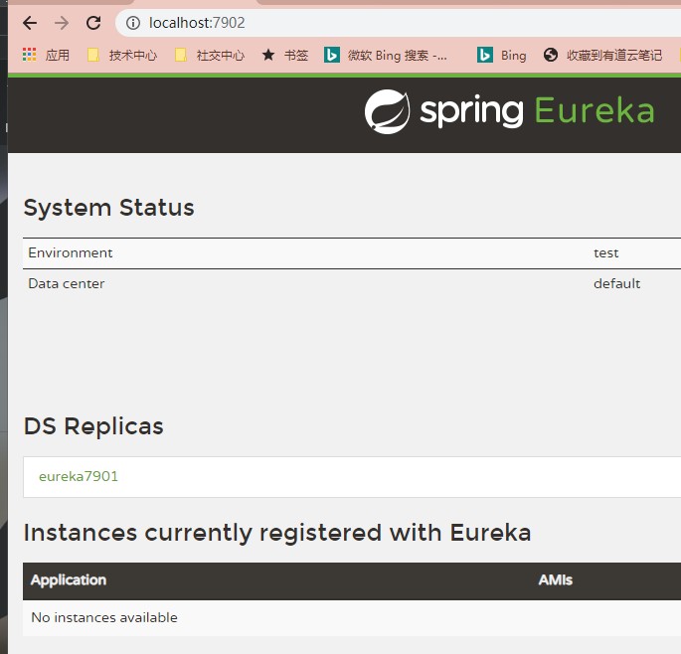Viewport: 681px width, 654px height.
Task: Click the green Eureka title text
Action: click(595, 111)
